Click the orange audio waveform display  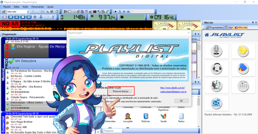pos(76,29)
